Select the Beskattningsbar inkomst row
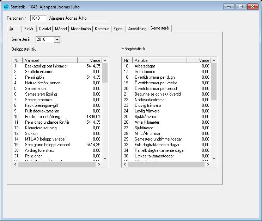The image size is (262, 221). 57,66
